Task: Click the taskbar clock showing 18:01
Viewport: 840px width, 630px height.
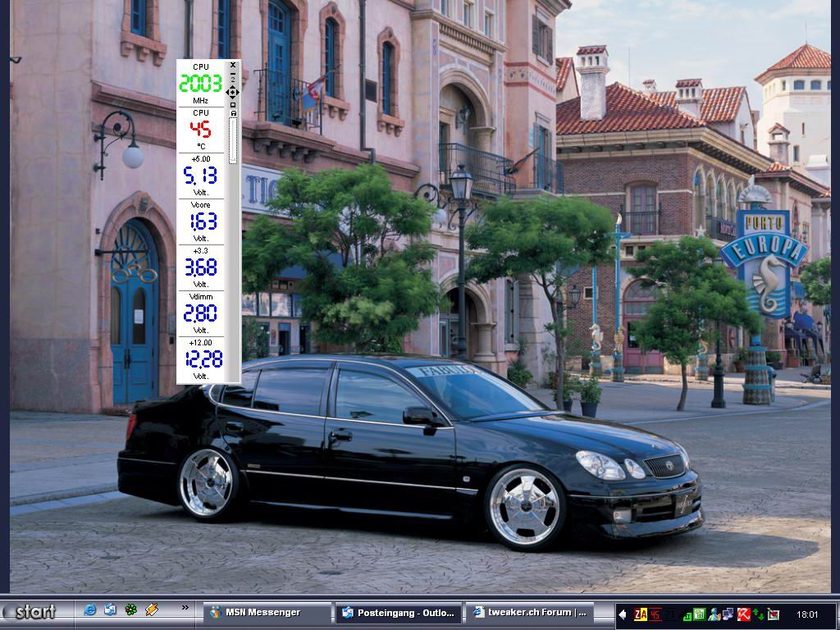Action: [x=807, y=614]
